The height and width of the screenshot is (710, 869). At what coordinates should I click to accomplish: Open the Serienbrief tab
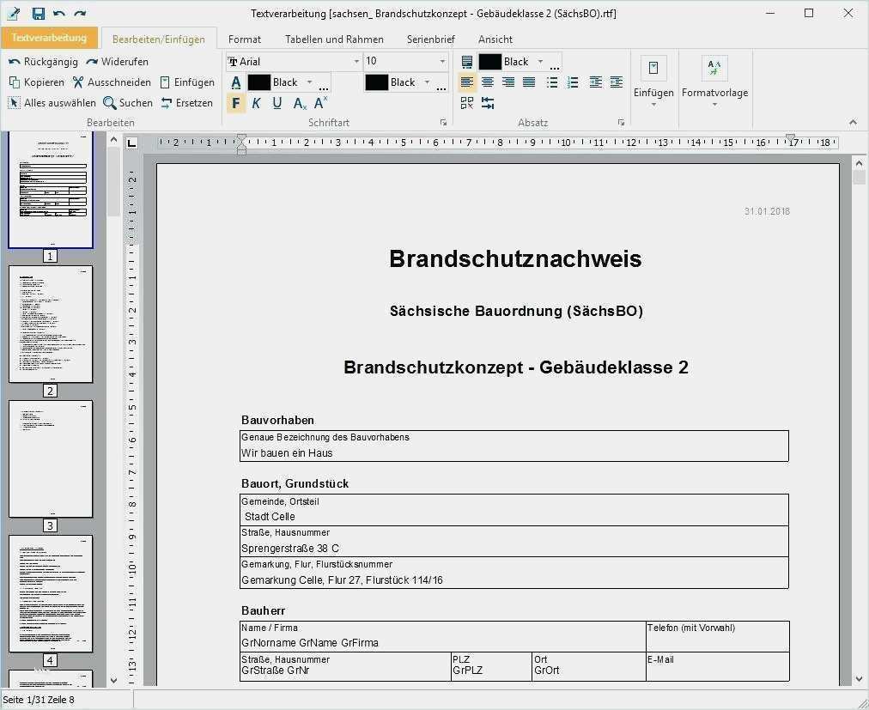pyautogui.click(x=430, y=39)
